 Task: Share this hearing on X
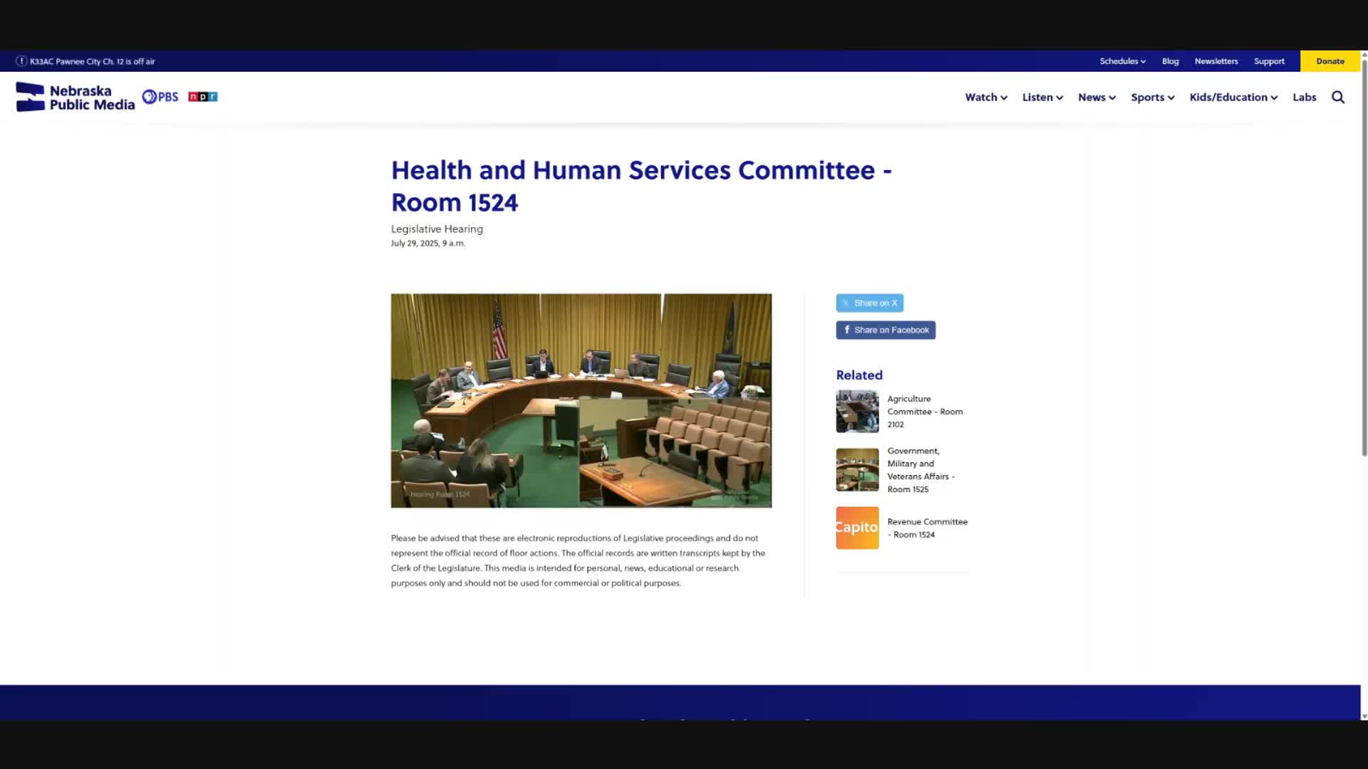tap(869, 303)
